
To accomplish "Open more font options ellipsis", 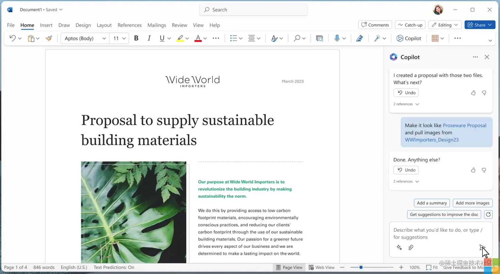I will coord(216,38).
